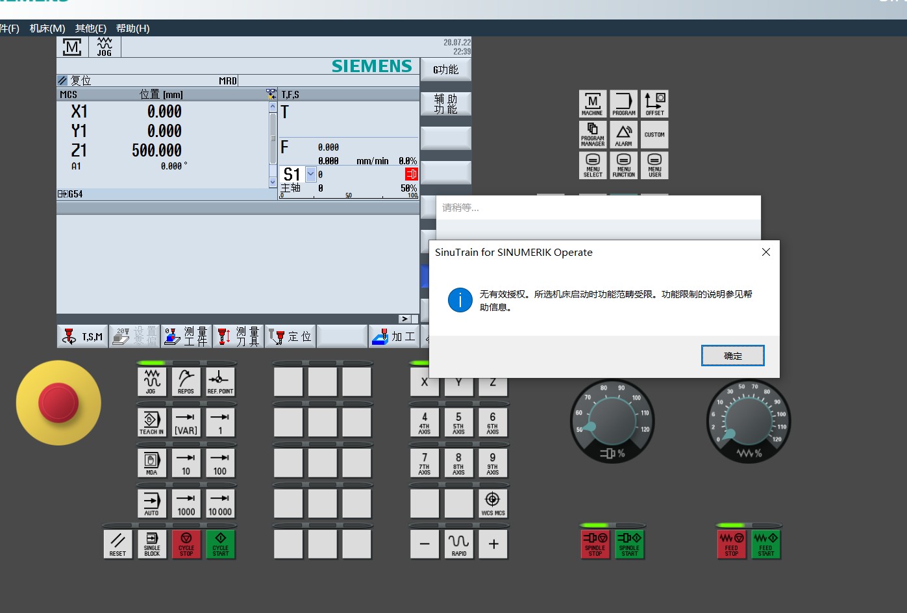Expand softkey bar with > arrow
The width and height of the screenshot is (907, 613).
(x=404, y=319)
